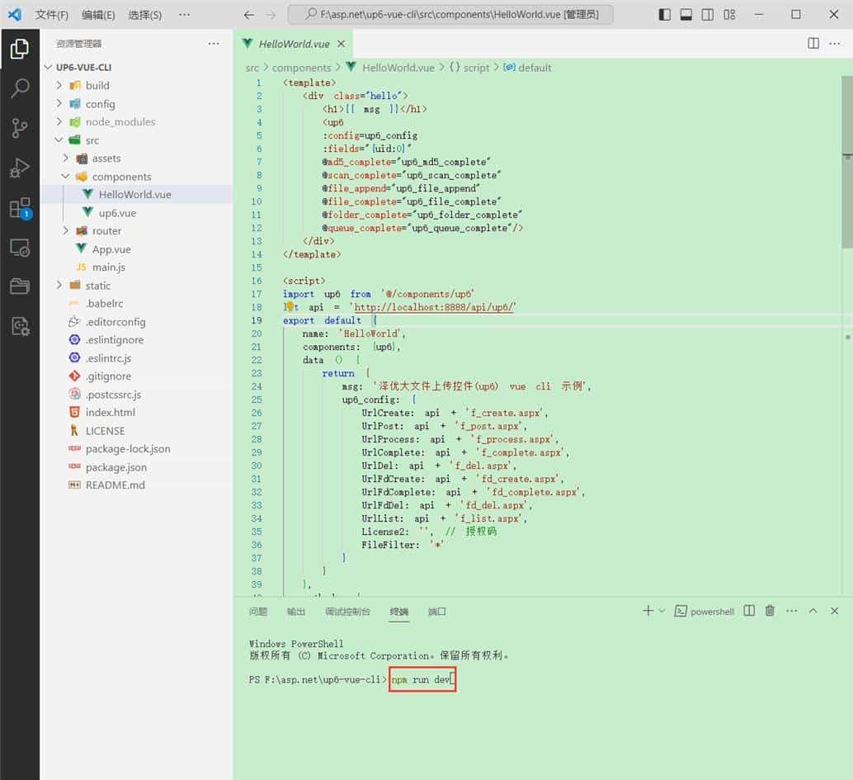The image size is (853, 780).
Task: Split the terminal panel
Action: [749, 611]
